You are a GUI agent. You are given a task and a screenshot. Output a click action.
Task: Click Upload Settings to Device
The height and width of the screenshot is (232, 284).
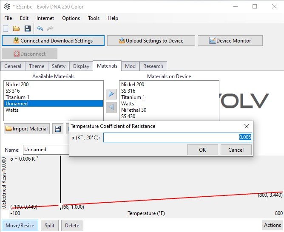click(x=151, y=41)
